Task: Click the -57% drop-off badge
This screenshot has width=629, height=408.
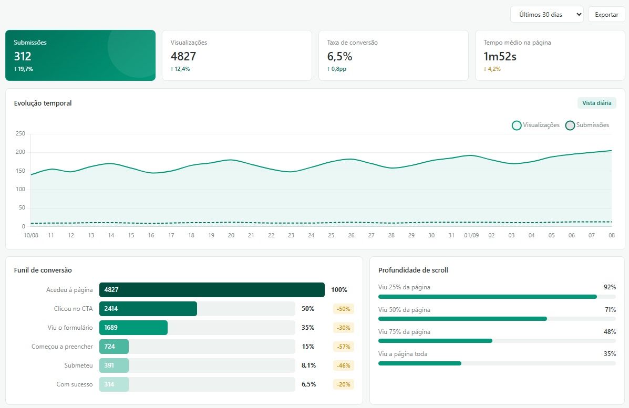Action: point(343,346)
